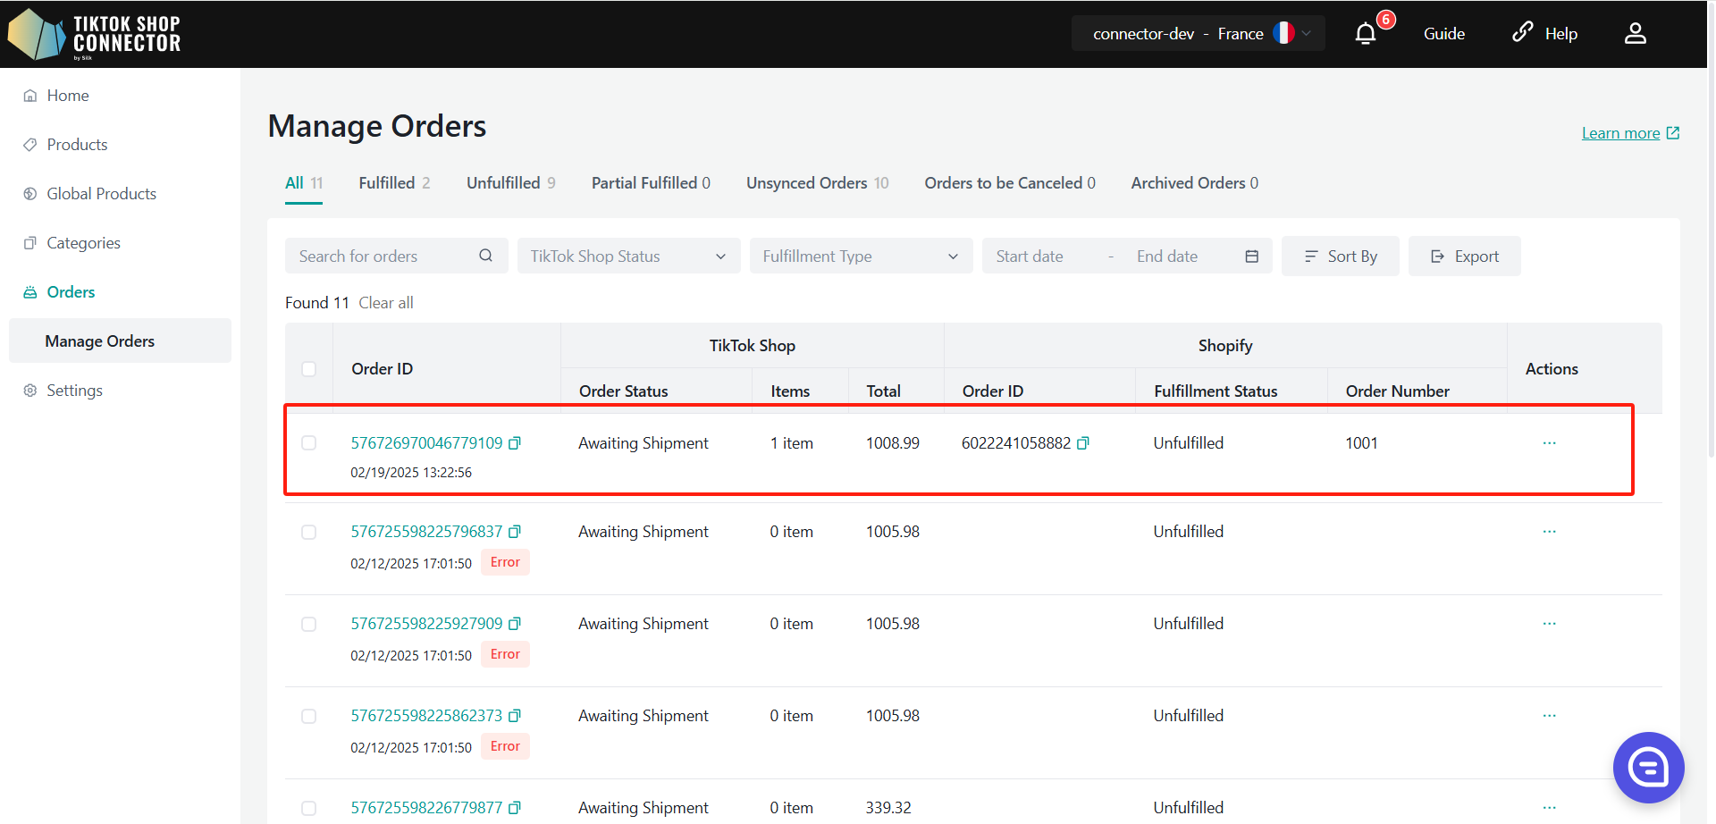Open order 576725598225927909 details

pyautogui.click(x=426, y=624)
